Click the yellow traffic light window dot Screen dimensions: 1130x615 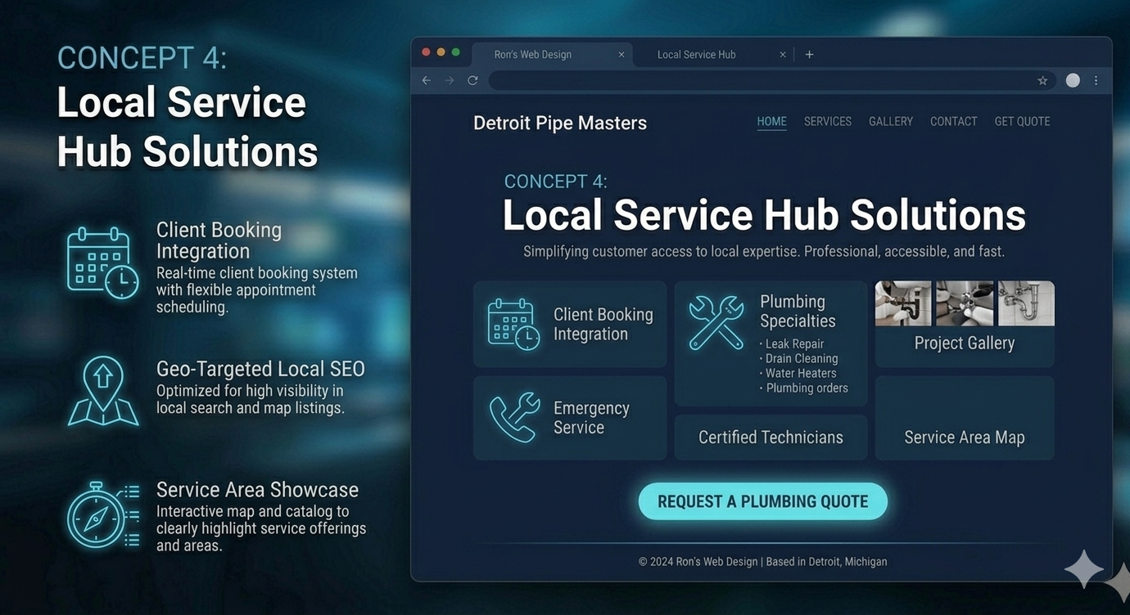(441, 51)
